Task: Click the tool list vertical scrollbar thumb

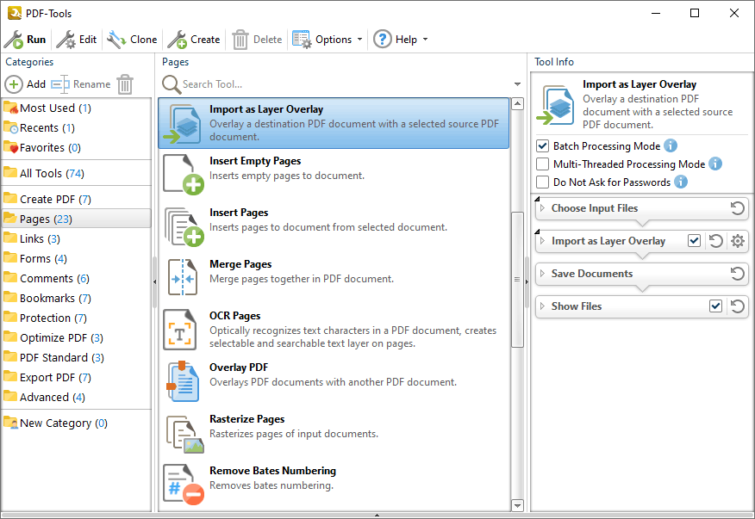Action: pyautogui.click(x=517, y=280)
